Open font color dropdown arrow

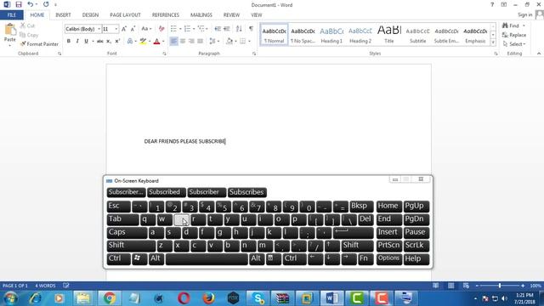coord(163,42)
